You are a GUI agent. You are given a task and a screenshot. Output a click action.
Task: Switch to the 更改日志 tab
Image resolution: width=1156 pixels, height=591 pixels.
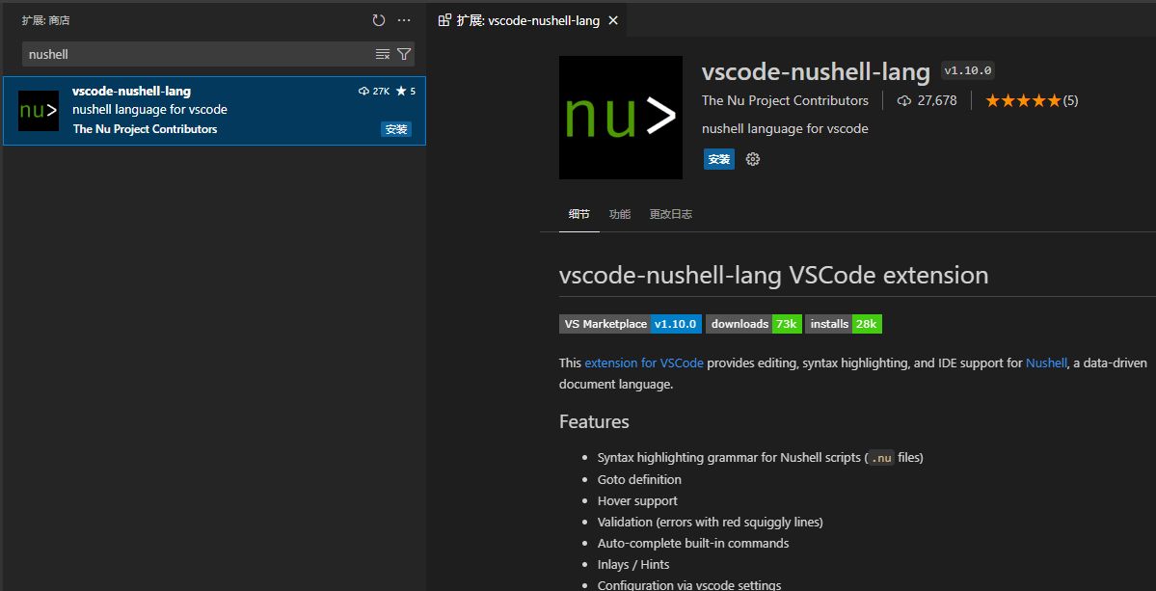671,214
